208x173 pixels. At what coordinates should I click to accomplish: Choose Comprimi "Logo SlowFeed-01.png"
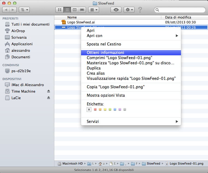click(131, 58)
